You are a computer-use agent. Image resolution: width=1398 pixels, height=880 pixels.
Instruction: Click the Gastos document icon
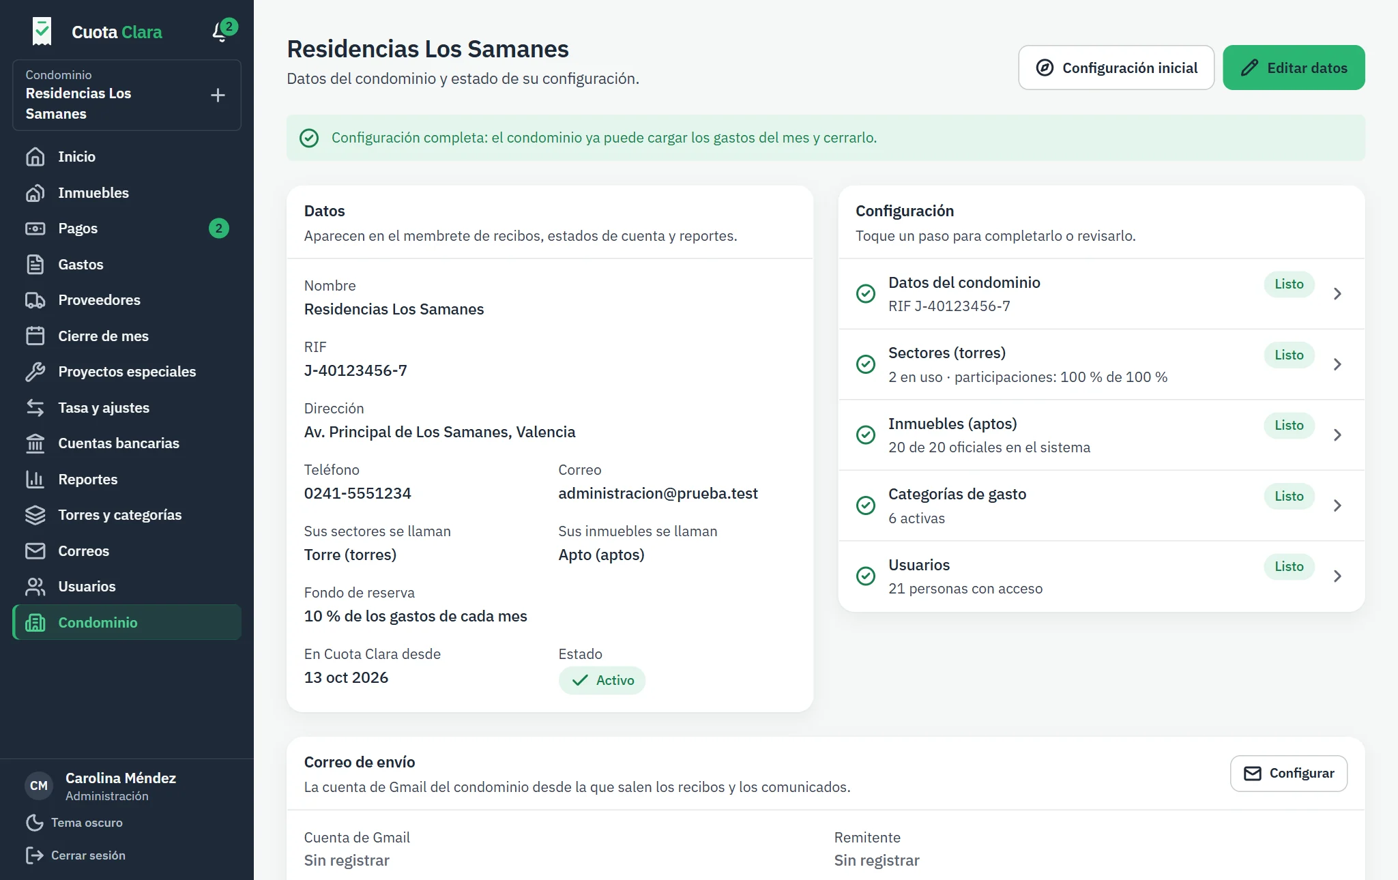tap(35, 265)
